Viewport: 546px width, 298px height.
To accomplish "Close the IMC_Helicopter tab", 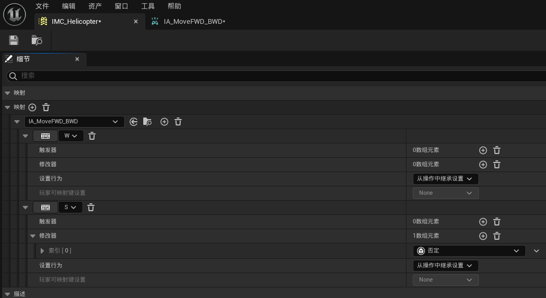I will point(136,22).
